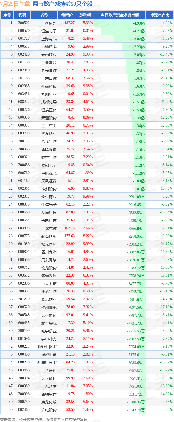Click stock code 600435

(24, 323)
